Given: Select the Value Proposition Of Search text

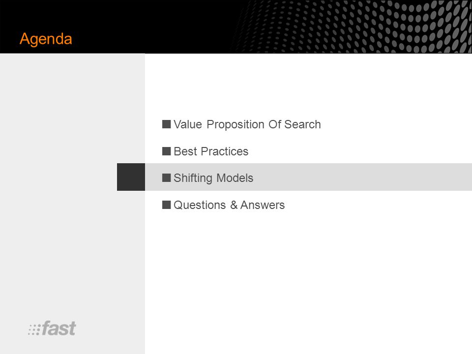Looking at the screenshot, I should click(247, 124).
